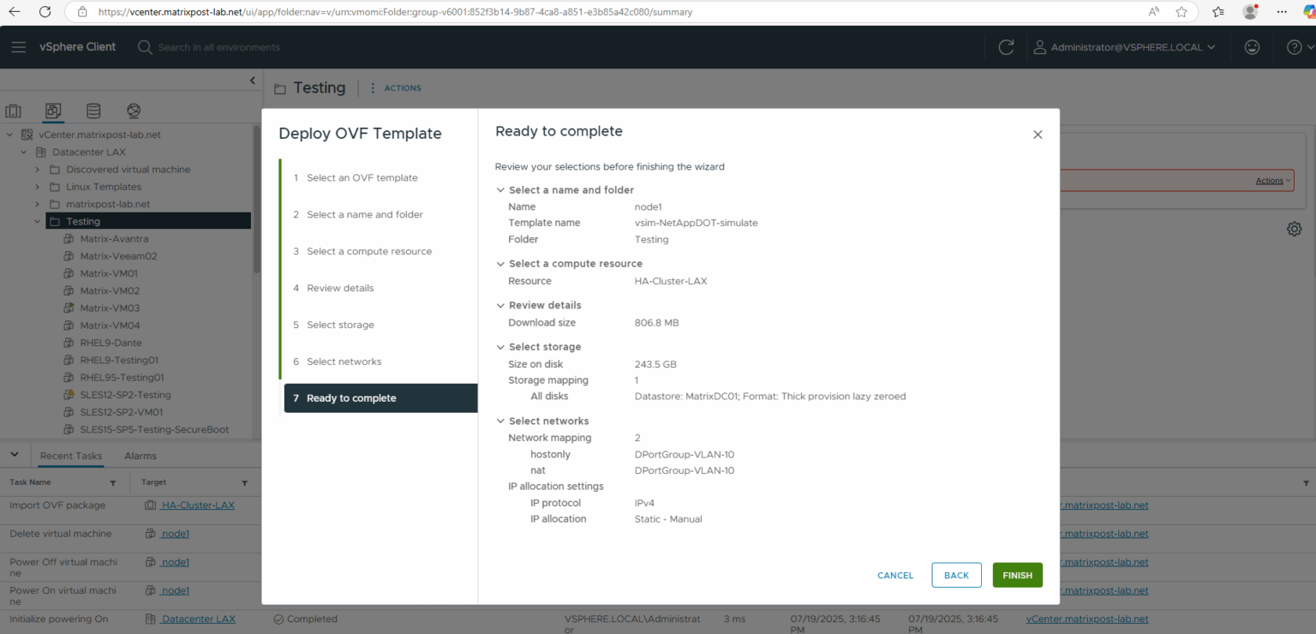The height and width of the screenshot is (634, 1316).
Task: Collapse the Testing folder in the tree
Action: click(x=37, y=221)
